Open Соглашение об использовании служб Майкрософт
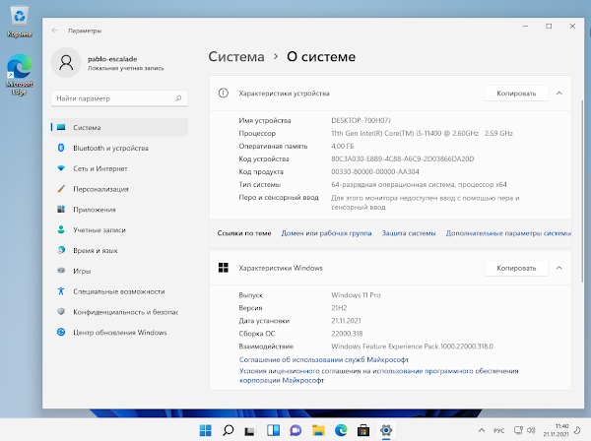 324,359
